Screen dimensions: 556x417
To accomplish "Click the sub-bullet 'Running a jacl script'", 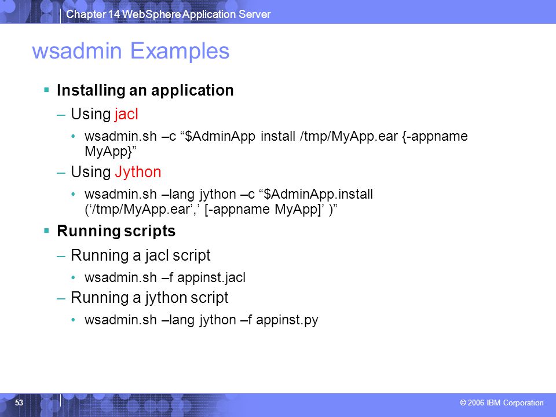I will tap(140, 255).
